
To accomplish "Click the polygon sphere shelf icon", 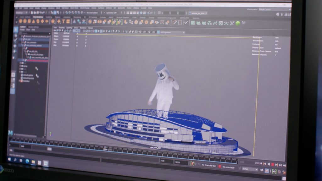I will [20, 21].
